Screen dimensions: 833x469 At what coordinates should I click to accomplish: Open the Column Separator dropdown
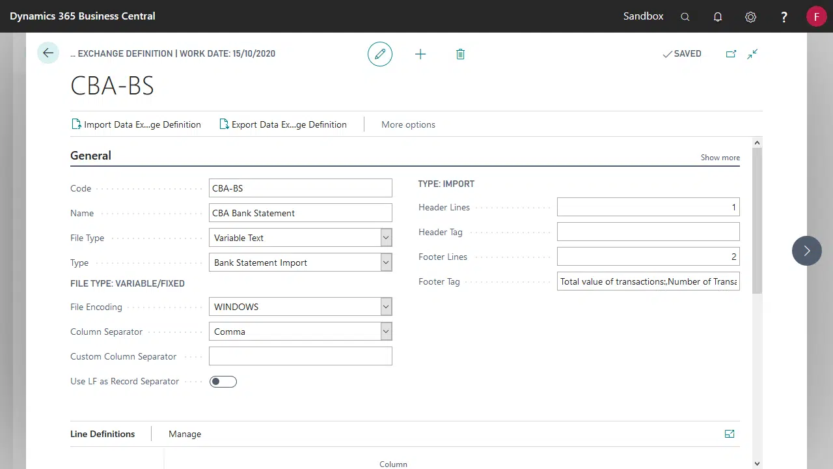[386, 332]
